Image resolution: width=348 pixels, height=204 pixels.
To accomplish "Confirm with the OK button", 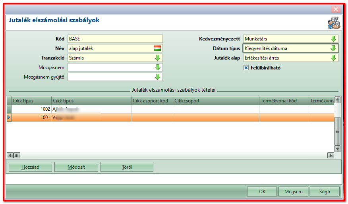I will click(x=262, y=192).
